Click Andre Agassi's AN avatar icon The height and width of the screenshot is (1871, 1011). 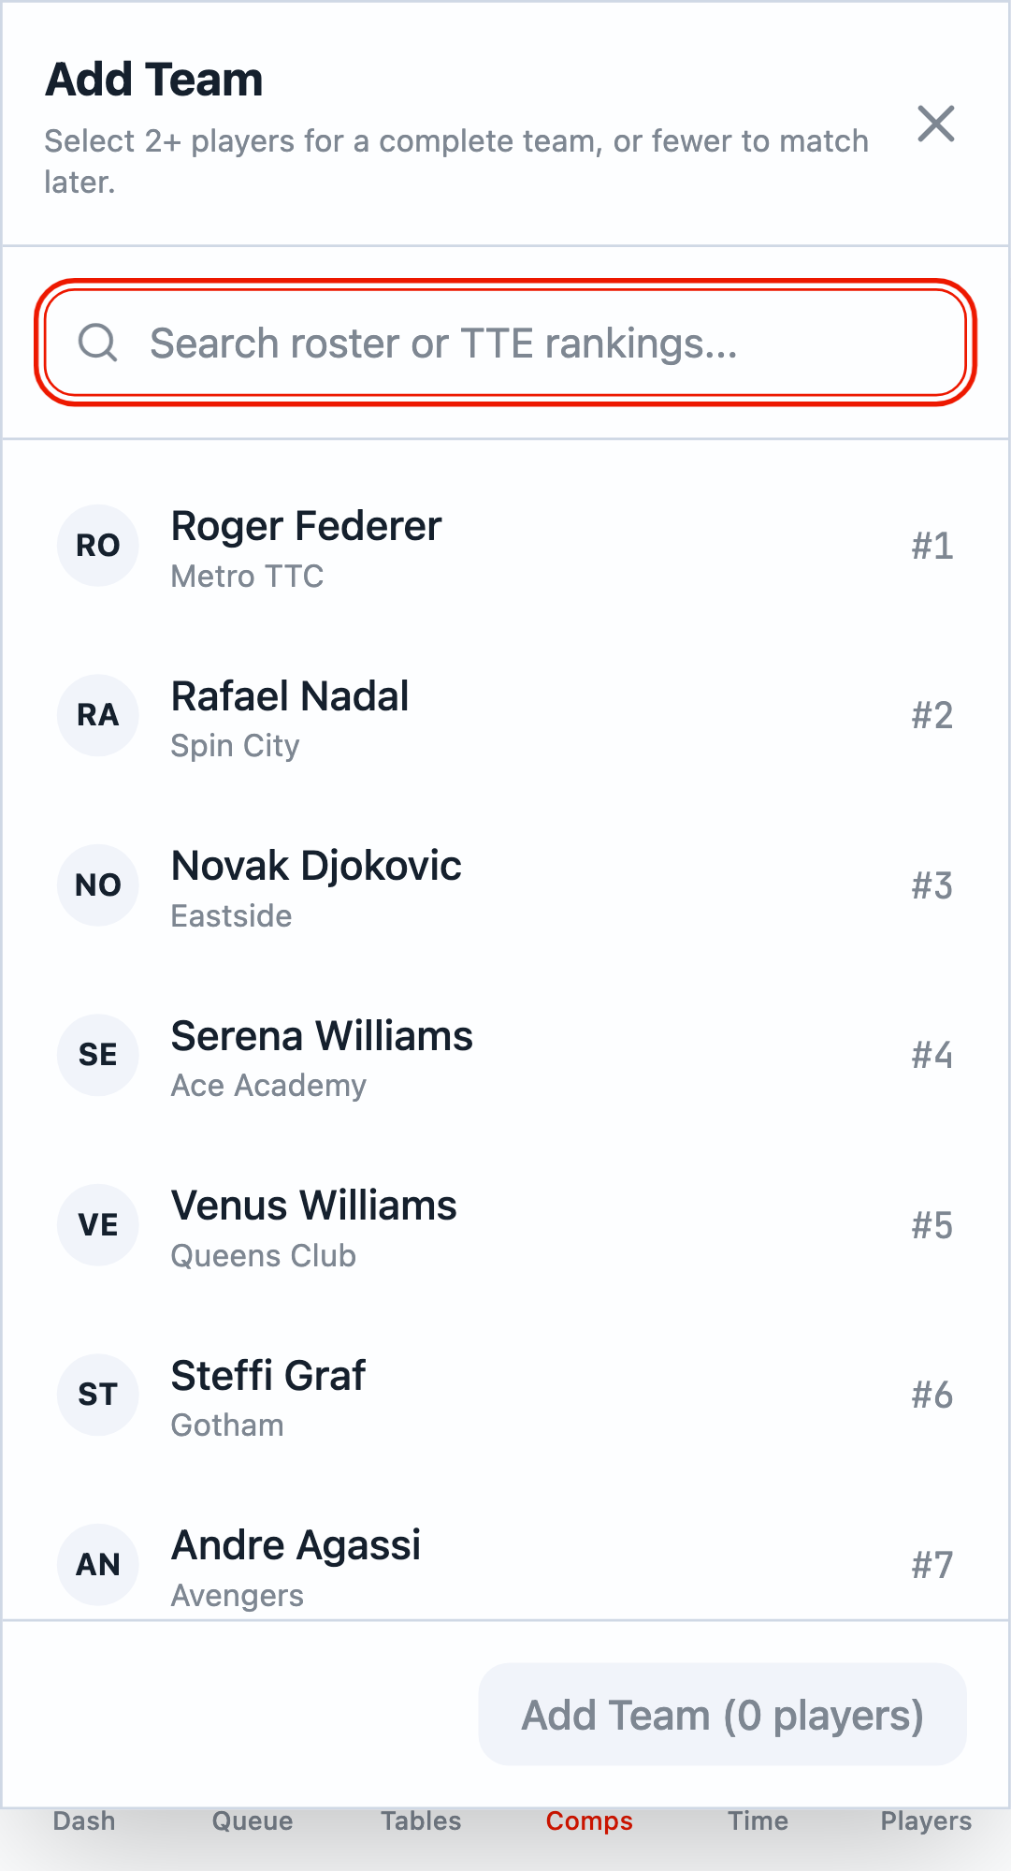[98, 1564]
